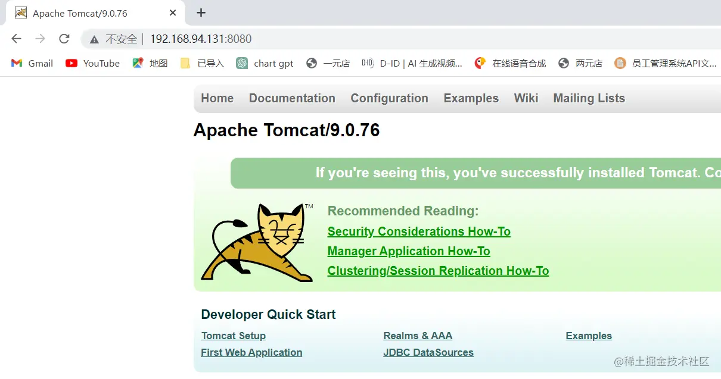Click the not-secure warning triangle icon
Screen dimensions: 721x379
click(94, 39)
